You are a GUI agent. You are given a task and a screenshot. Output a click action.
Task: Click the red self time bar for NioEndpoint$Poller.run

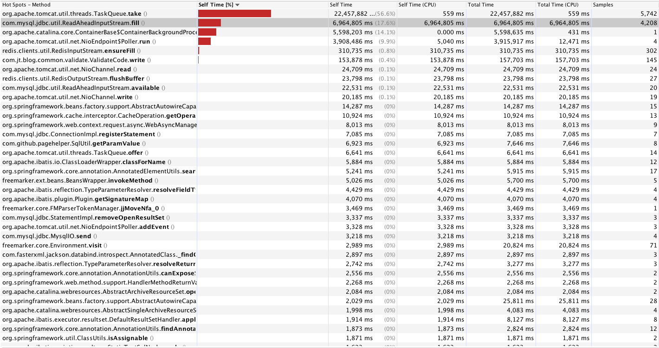coord(204,42)
